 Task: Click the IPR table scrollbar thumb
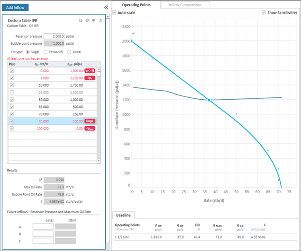click(x=99, y=74)
